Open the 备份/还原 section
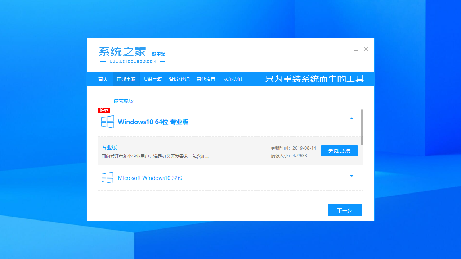Image resolution: width=461 pixels, height=259 pixels. [179, 79]
